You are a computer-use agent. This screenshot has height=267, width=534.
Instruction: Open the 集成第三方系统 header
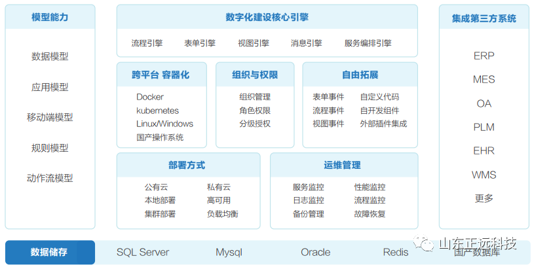484,18
